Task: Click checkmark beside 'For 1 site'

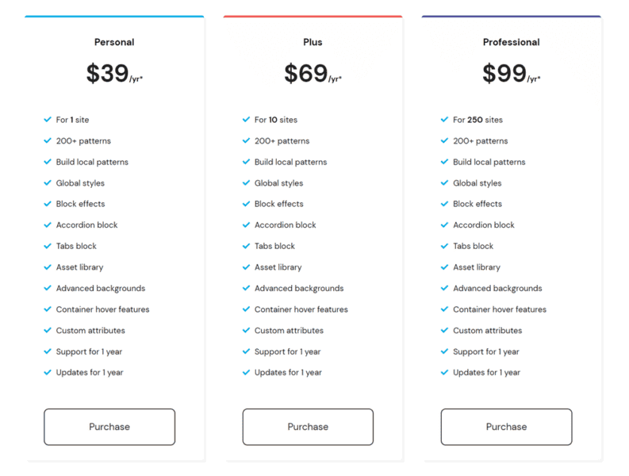Action: [48, 120]
